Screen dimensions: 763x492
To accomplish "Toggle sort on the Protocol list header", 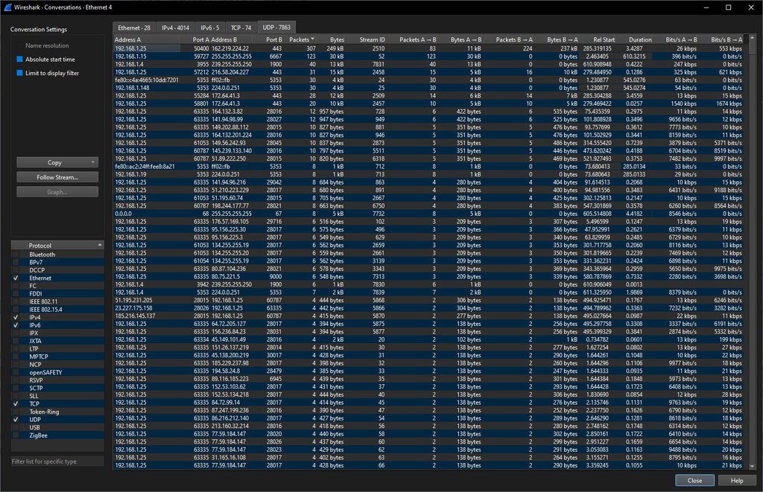I will [57, 246].
